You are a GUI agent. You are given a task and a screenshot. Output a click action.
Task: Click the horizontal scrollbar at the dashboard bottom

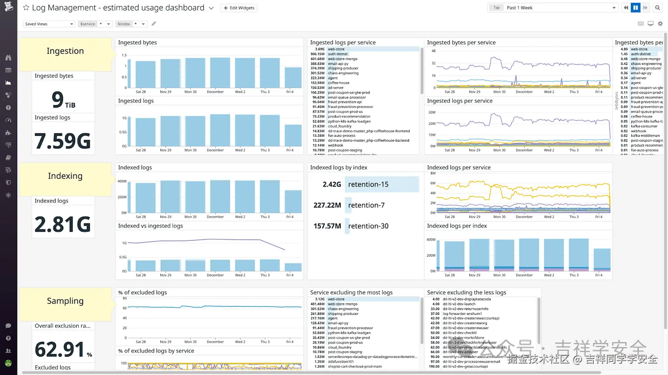coord(311,372)
